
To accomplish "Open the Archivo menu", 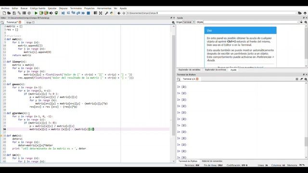I will coord(5,8).
